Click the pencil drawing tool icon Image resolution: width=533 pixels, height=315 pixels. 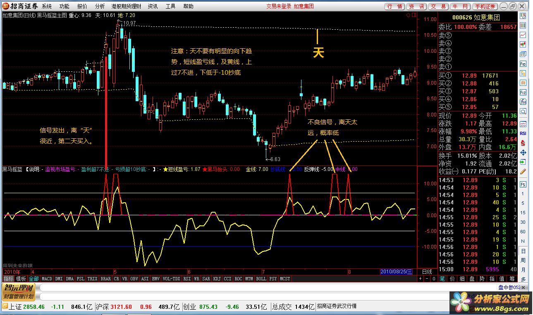coord(523,171)
